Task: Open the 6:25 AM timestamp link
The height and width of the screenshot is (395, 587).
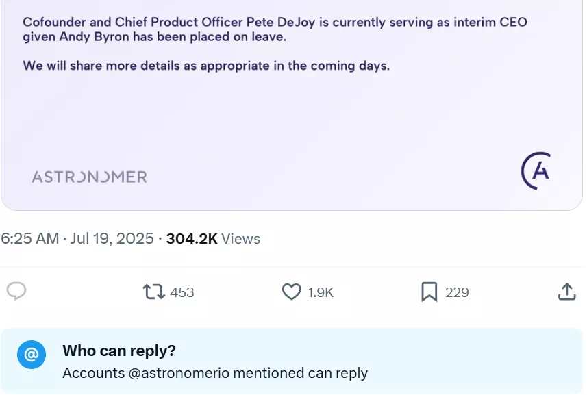Action: (29, 239)
